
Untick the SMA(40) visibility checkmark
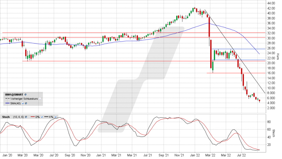(23, 103)
